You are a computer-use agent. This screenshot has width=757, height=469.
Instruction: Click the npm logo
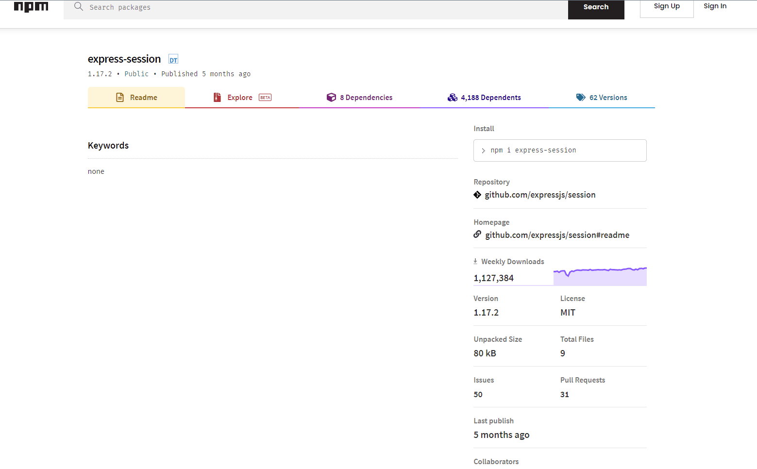click(x=31, y=7)
